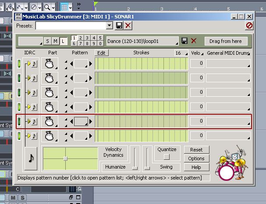Click Drag from here button
This screenshot has height=204, width=266.
pyautogui.click(x=226, y=41)
